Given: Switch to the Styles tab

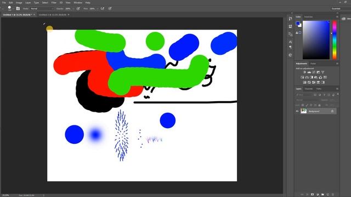Looking at the screenshot, I should [313, 63].
